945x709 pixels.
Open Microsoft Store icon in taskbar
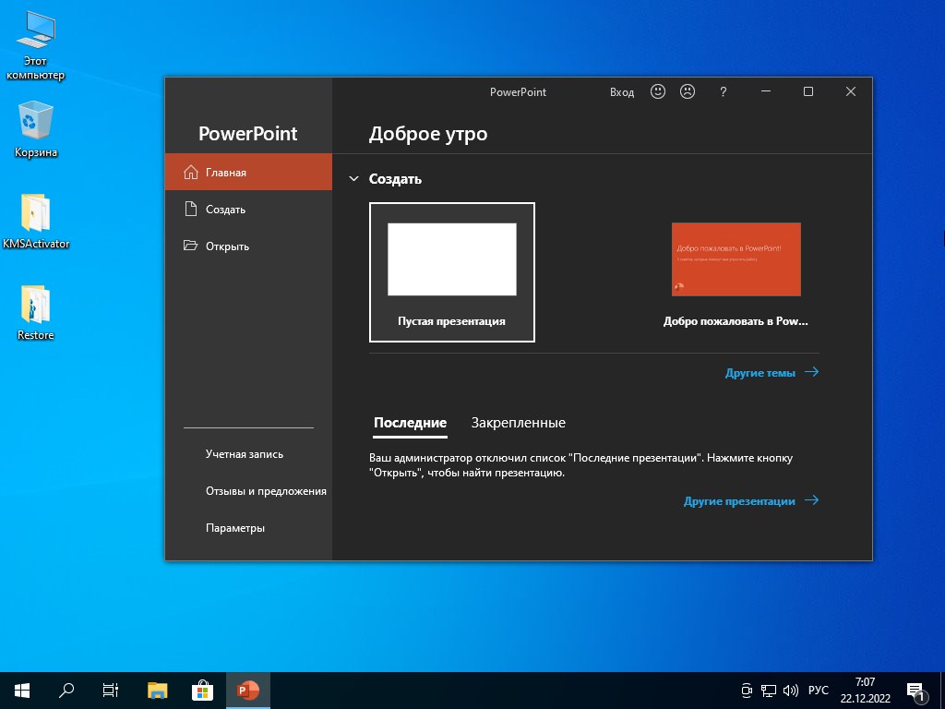coord(201,690)
